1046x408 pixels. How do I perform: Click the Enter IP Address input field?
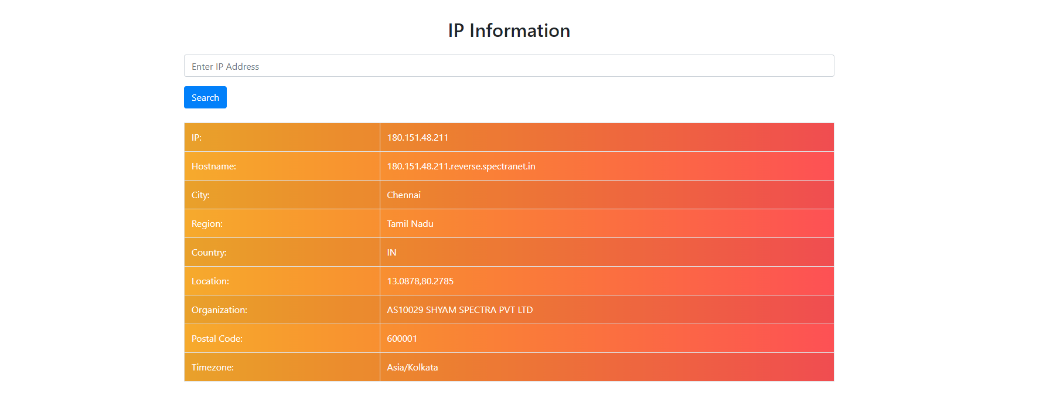tap(509, 66)
